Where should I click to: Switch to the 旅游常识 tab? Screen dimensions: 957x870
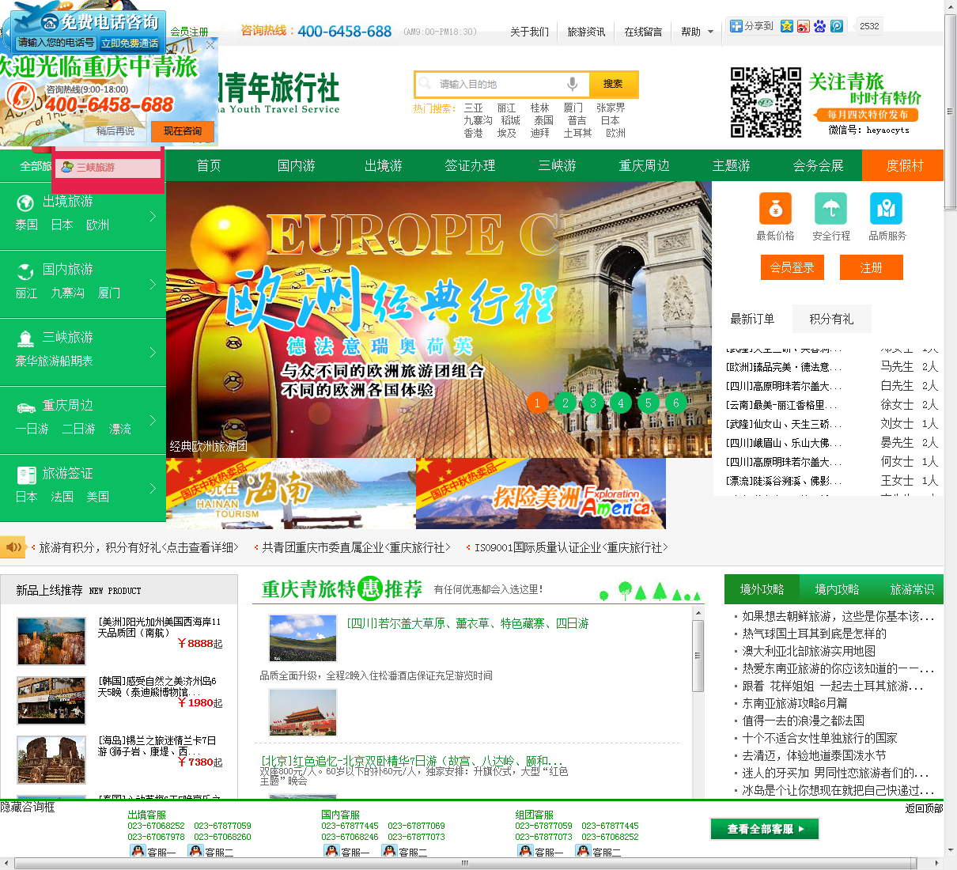[912, 589]
